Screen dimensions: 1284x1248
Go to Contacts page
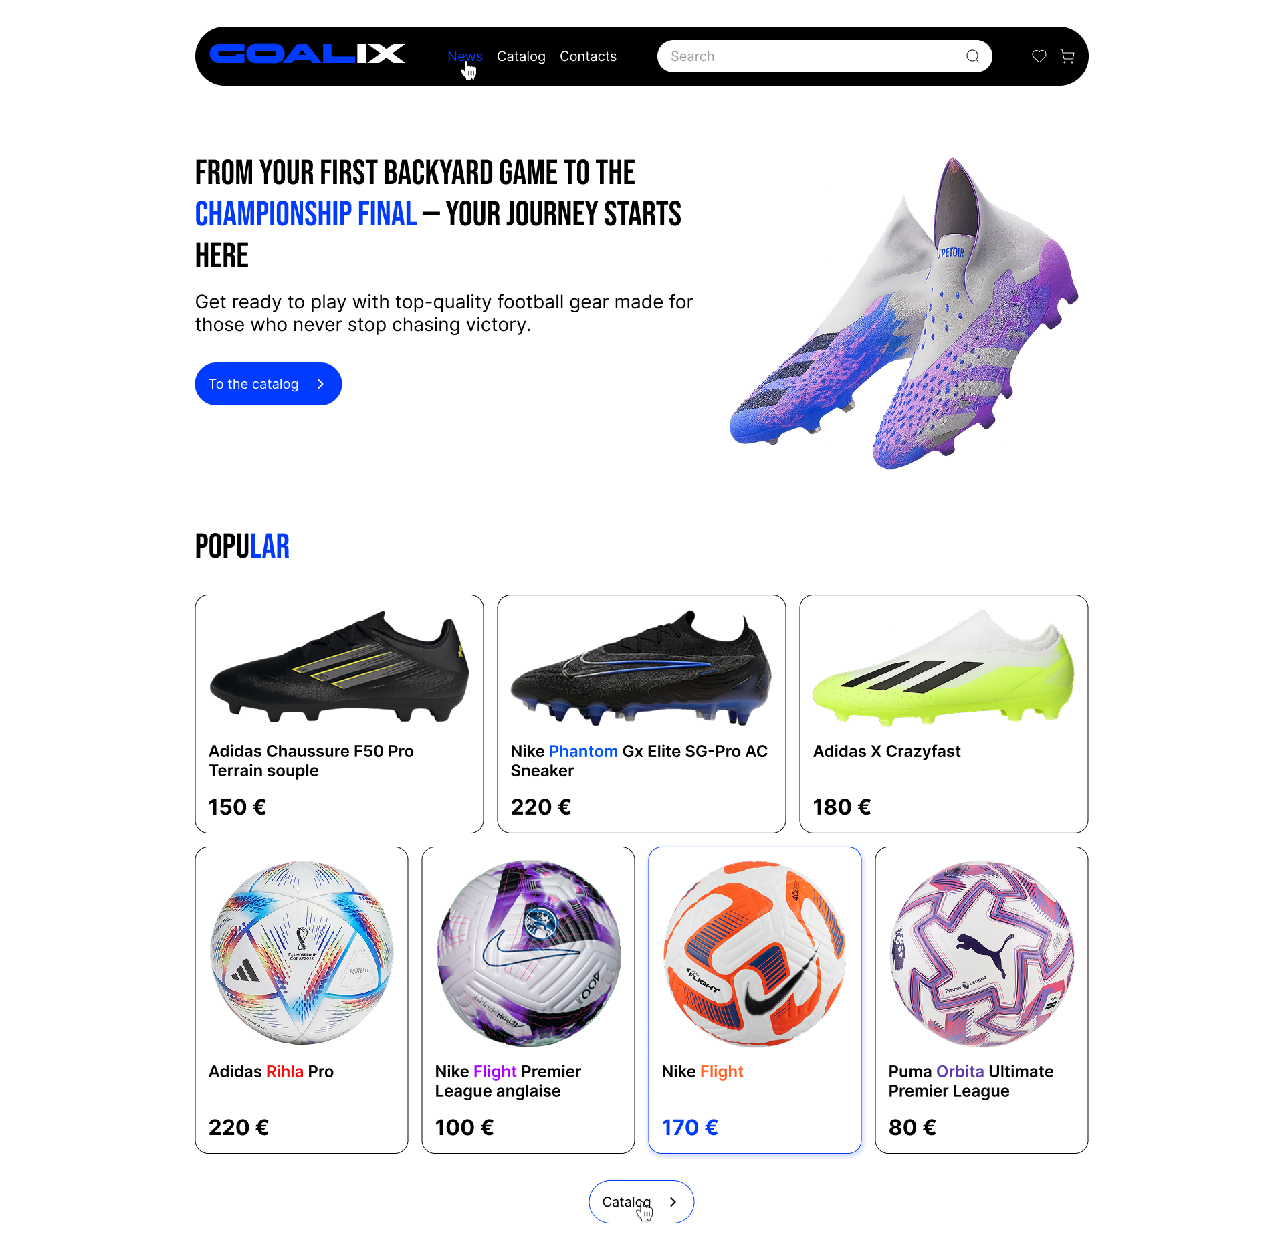[588, 56]
